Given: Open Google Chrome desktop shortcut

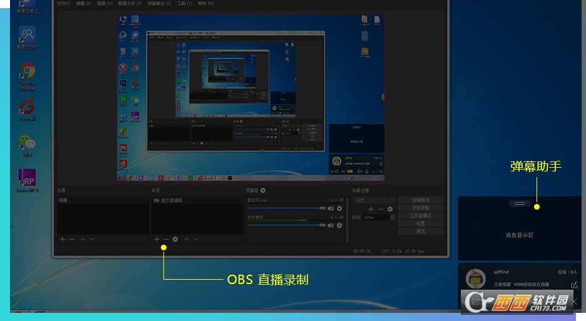Looking at the screenshot, I should tap(27, 71).
